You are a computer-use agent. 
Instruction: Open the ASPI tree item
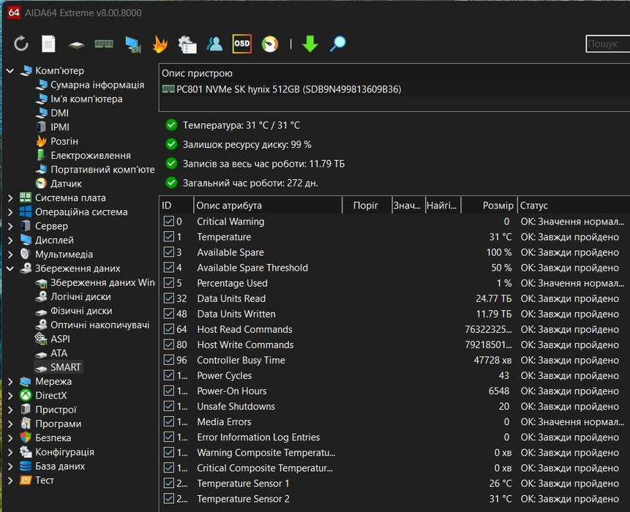[60, 339]
